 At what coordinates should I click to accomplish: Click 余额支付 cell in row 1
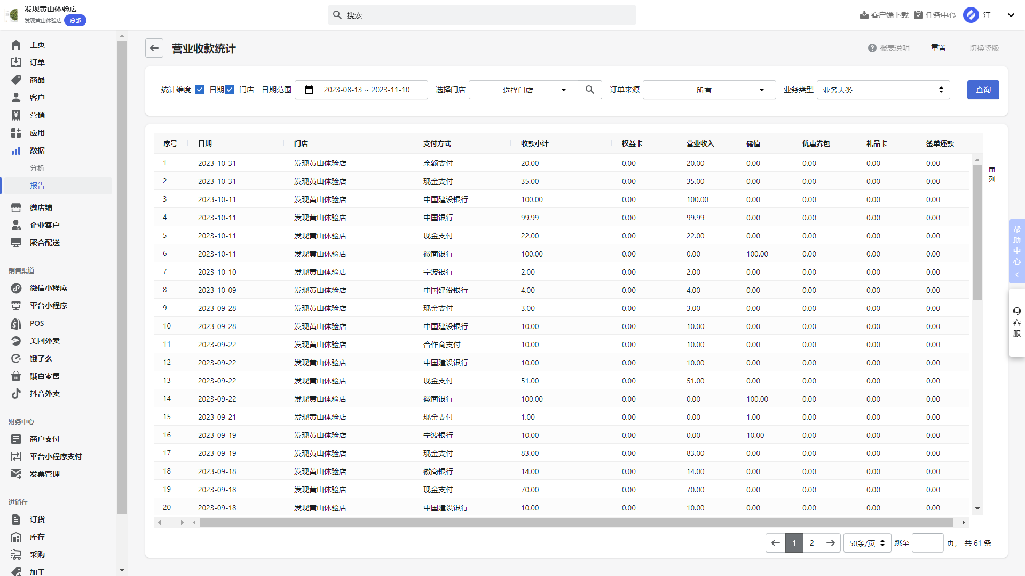pyautogui.click(x=438, y=163)
